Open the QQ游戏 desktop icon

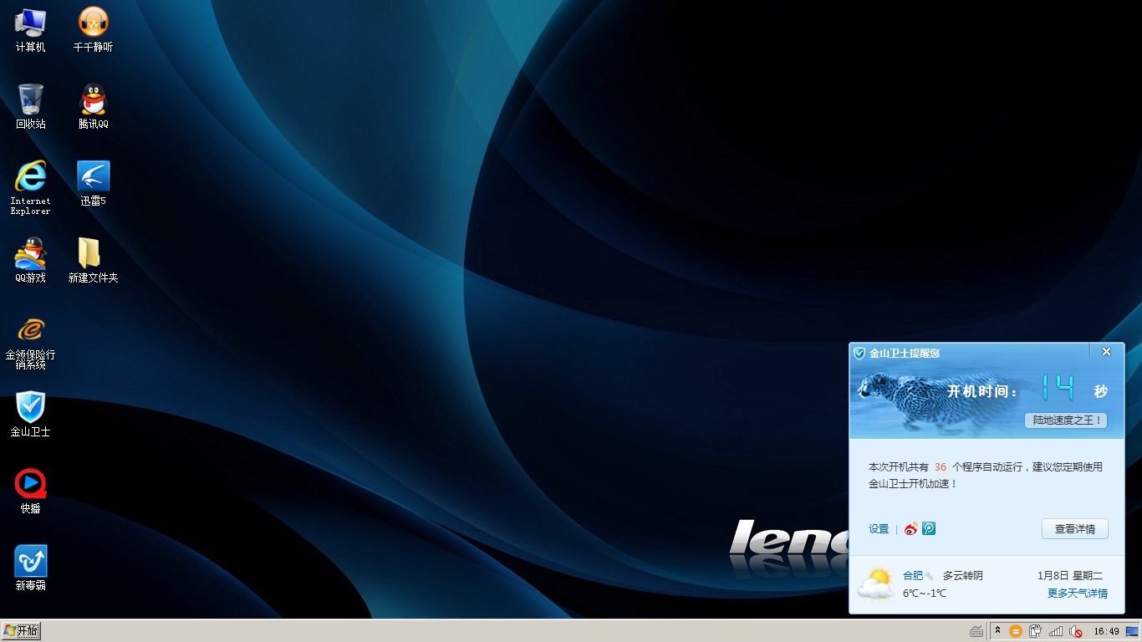tap(31, 261)
